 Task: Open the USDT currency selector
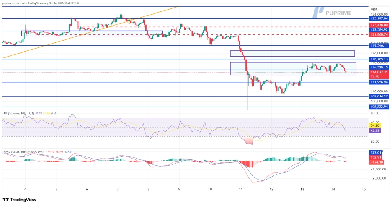(x=374, y=10)
